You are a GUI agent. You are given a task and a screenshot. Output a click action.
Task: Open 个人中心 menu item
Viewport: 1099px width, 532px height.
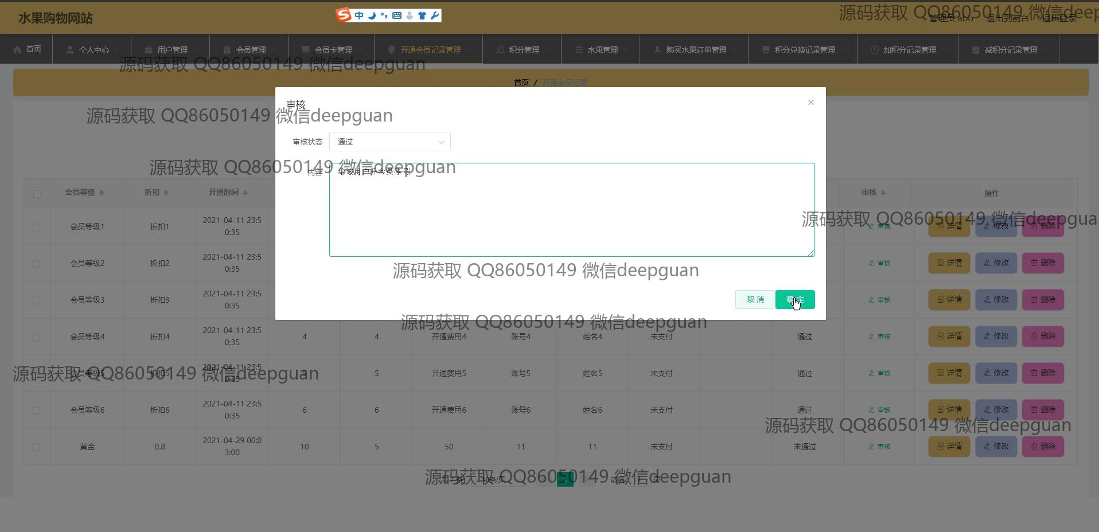pos(93,50)
